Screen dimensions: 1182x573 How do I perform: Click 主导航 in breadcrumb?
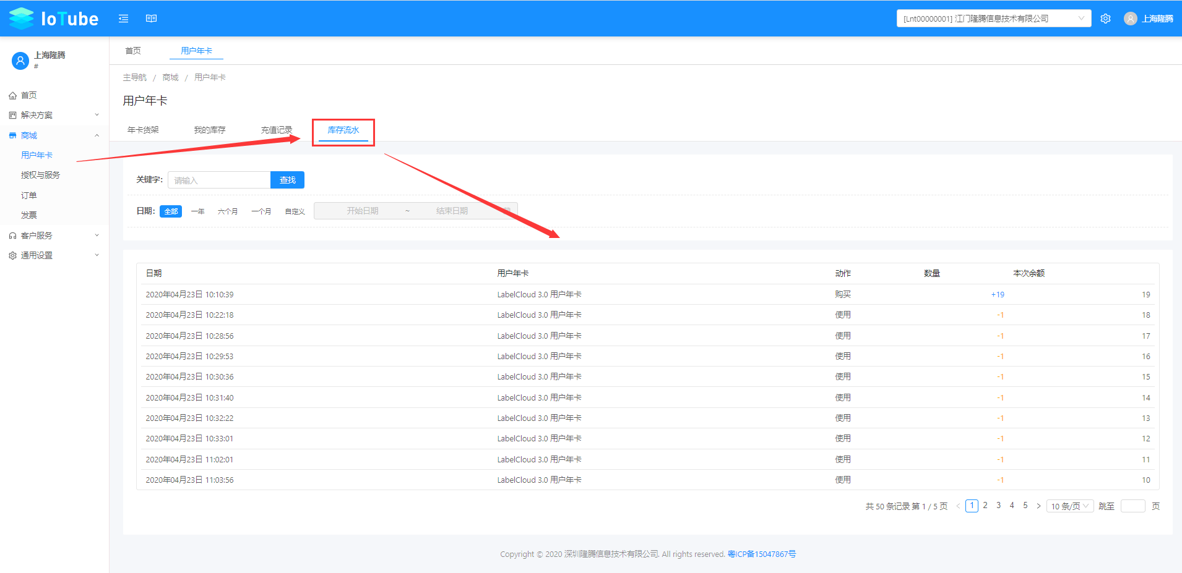coord(135,77)
